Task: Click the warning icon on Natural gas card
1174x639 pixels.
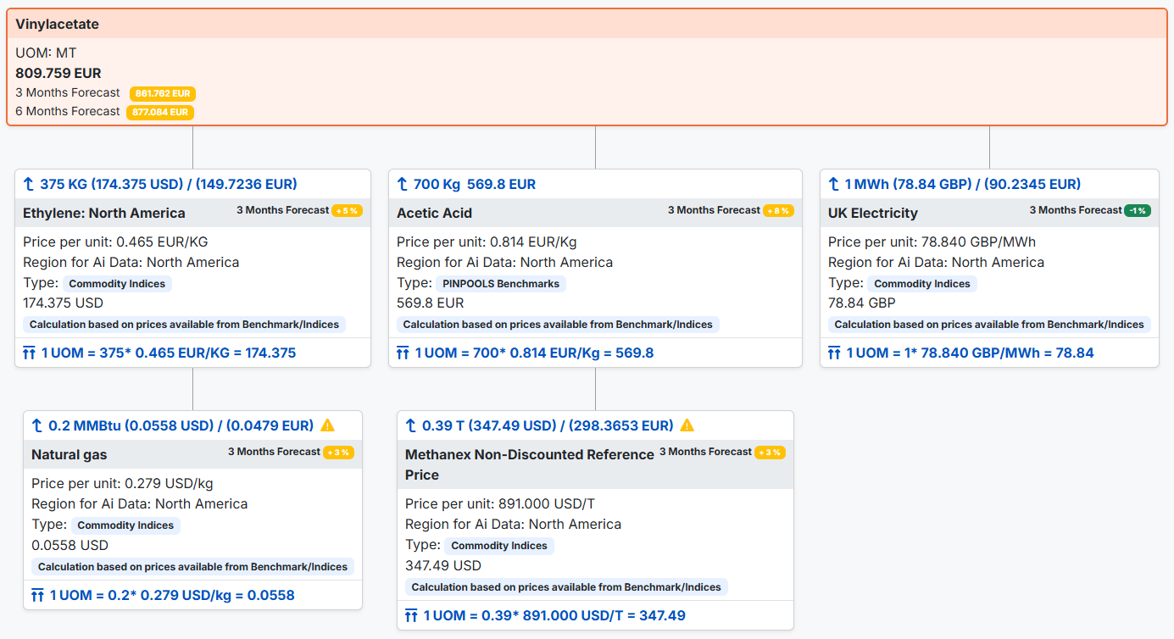Action: (328, 425)
